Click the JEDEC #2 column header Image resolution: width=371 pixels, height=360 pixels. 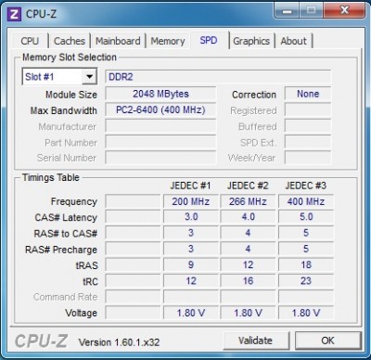click(248, 186)
